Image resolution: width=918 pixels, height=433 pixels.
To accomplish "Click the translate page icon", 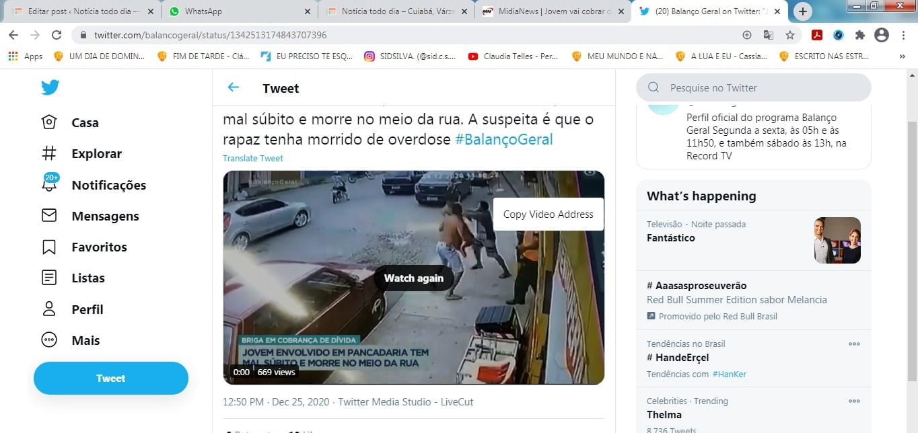I will (x=769, y=35).
